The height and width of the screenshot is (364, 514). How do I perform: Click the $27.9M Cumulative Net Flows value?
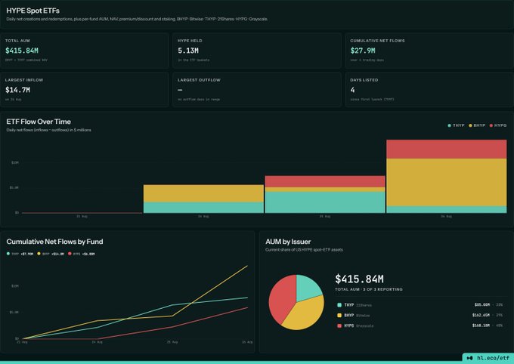coord(363,51)
